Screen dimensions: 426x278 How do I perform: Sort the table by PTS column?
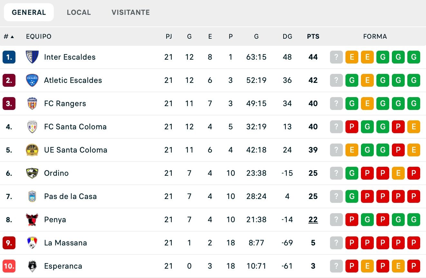[x=313, y=36]
